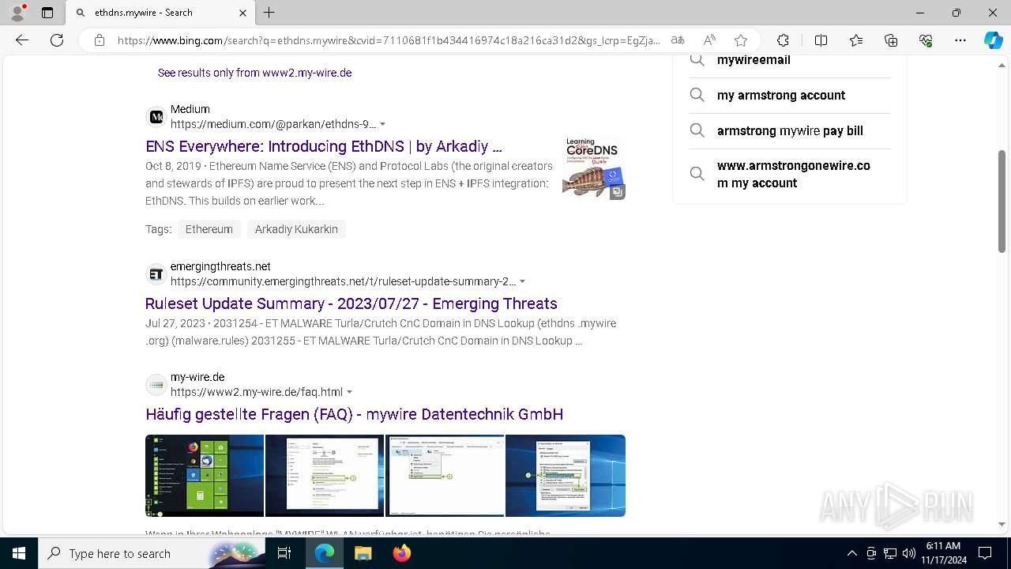Open the third FAQ screenshot thumbnail
The width and height of the screenshot is (1011, 569).
click(x=445, y=476)
